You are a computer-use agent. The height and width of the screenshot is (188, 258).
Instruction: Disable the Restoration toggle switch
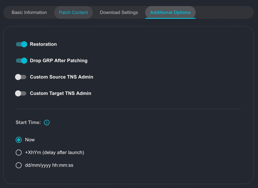21,44
